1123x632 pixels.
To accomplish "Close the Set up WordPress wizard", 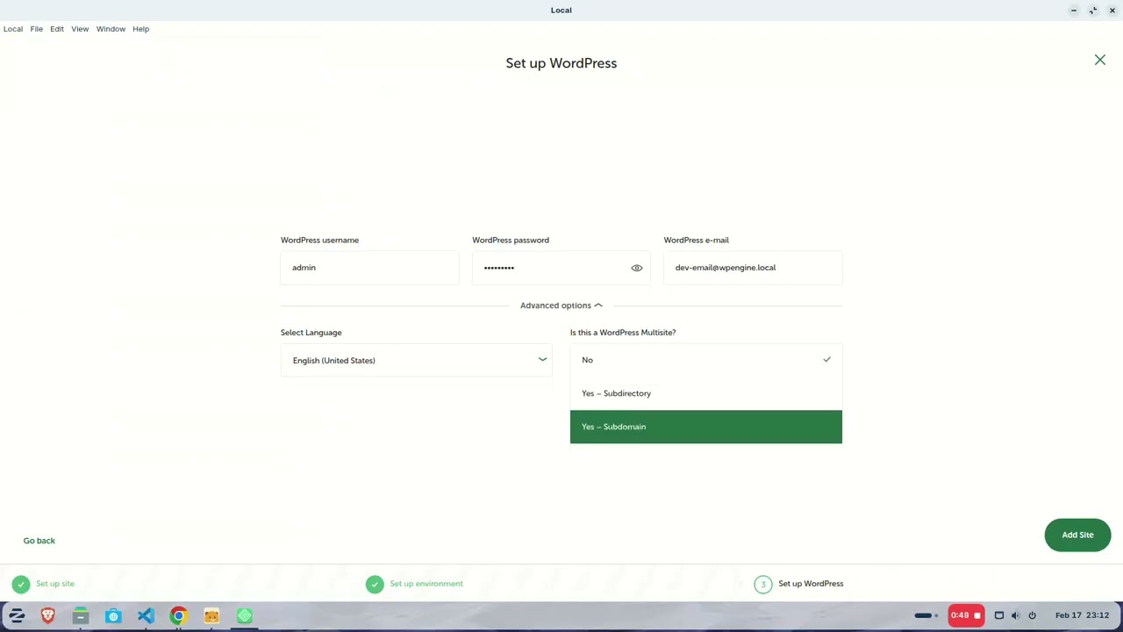I will click(1100, 60).
